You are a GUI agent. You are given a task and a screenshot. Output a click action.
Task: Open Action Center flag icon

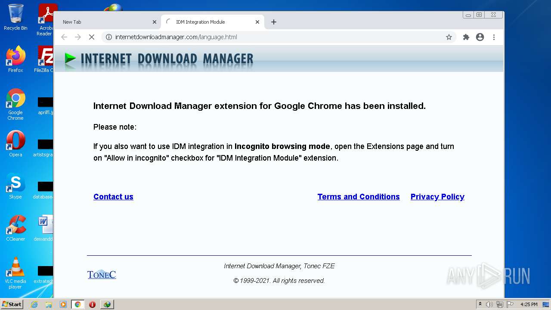tap(510, 304)
